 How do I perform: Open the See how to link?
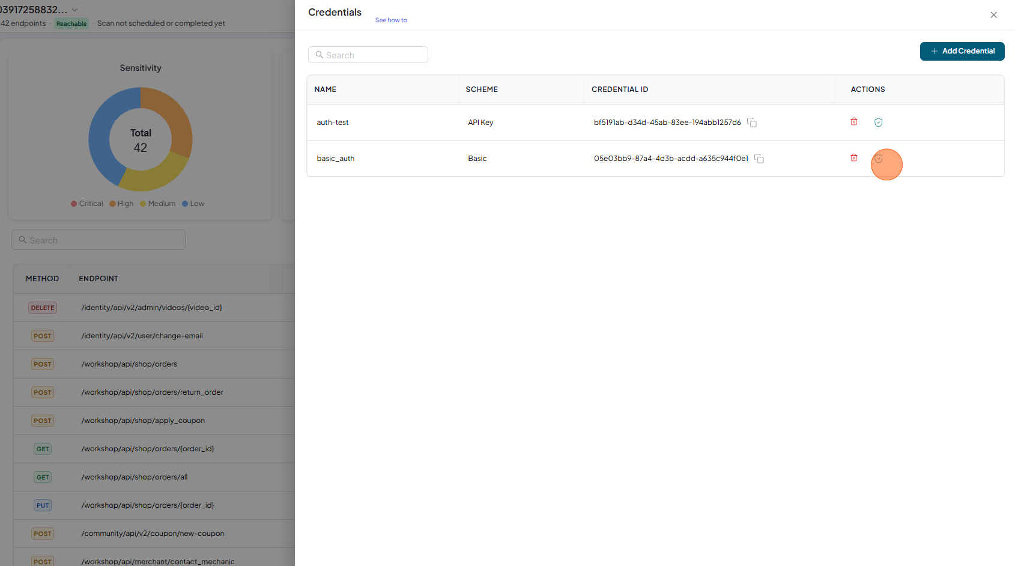click(x=391, y=20)
